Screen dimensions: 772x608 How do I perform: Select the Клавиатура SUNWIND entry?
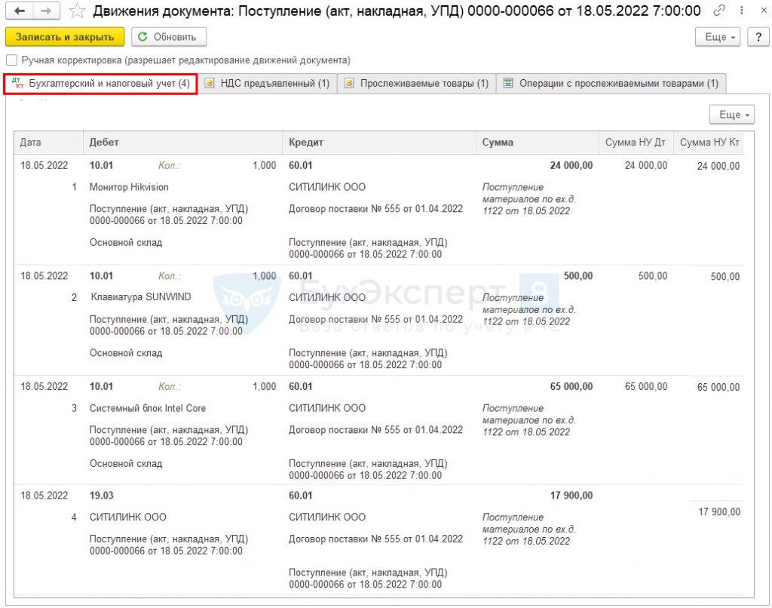141,297
